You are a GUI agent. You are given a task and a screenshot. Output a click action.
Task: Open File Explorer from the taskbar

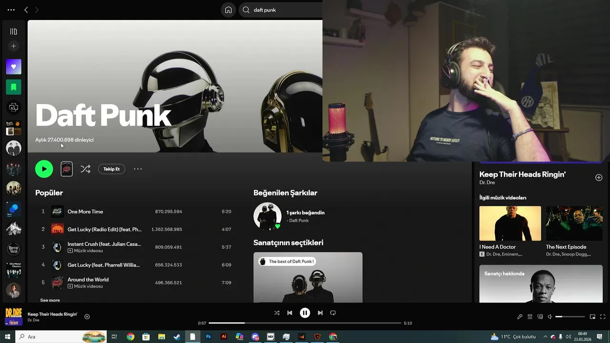[162, 337]
